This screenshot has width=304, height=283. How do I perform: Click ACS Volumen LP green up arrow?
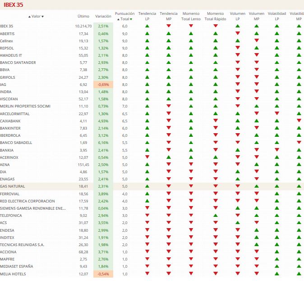[238, 222]
